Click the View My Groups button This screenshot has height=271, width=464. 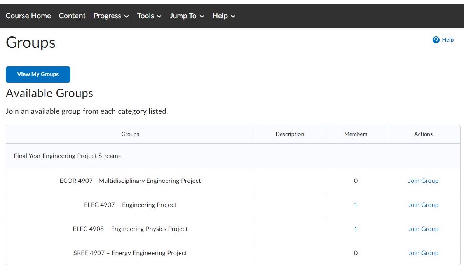point(38,75)
